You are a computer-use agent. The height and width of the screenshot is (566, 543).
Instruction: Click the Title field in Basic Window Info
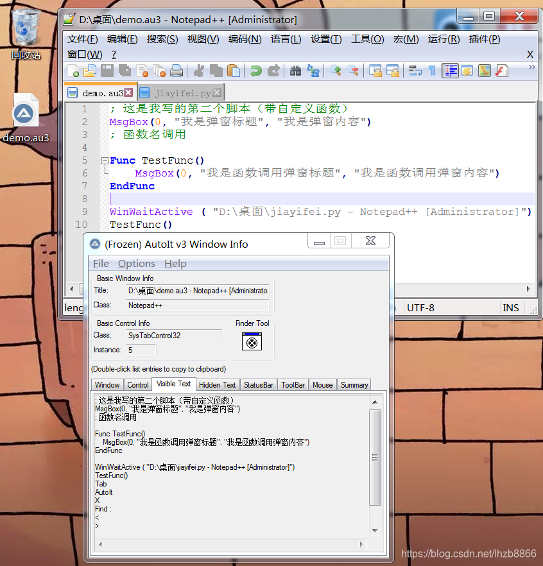[198, 291]
